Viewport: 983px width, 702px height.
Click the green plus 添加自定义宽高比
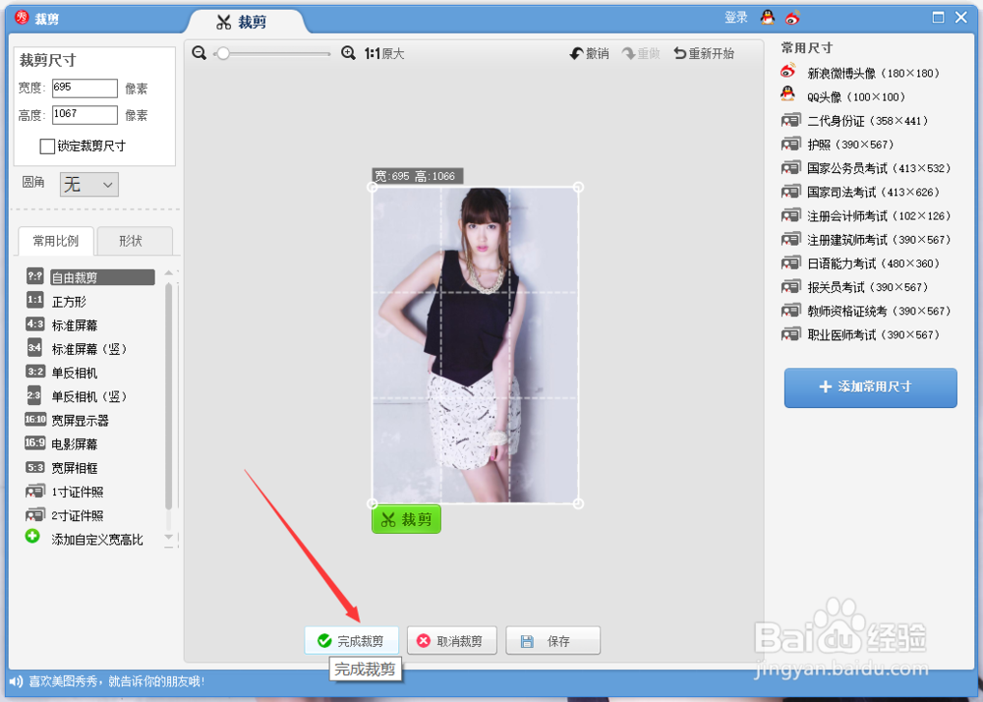pyautogui.click(x=84, y=539)
